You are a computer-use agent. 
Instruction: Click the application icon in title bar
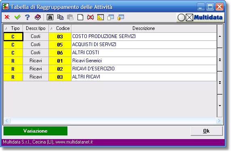click(x=6, y=6)
